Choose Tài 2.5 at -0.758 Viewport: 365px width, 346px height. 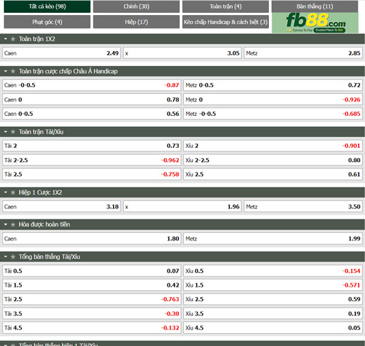click(x=92, y=174)
